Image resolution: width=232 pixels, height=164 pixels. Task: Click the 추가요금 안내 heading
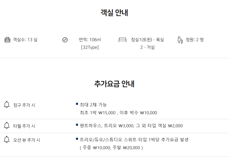[114, 84]
